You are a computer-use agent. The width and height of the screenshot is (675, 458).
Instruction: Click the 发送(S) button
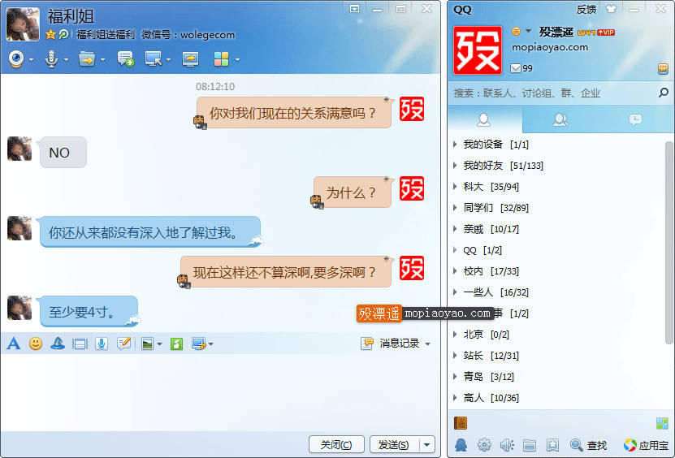394,445
